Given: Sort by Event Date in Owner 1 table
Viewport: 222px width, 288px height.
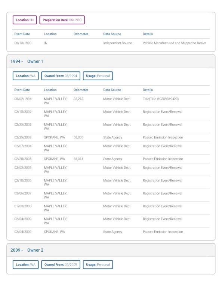Looking at the screenshot, I should pyautogui.click(x=22, y=90).
